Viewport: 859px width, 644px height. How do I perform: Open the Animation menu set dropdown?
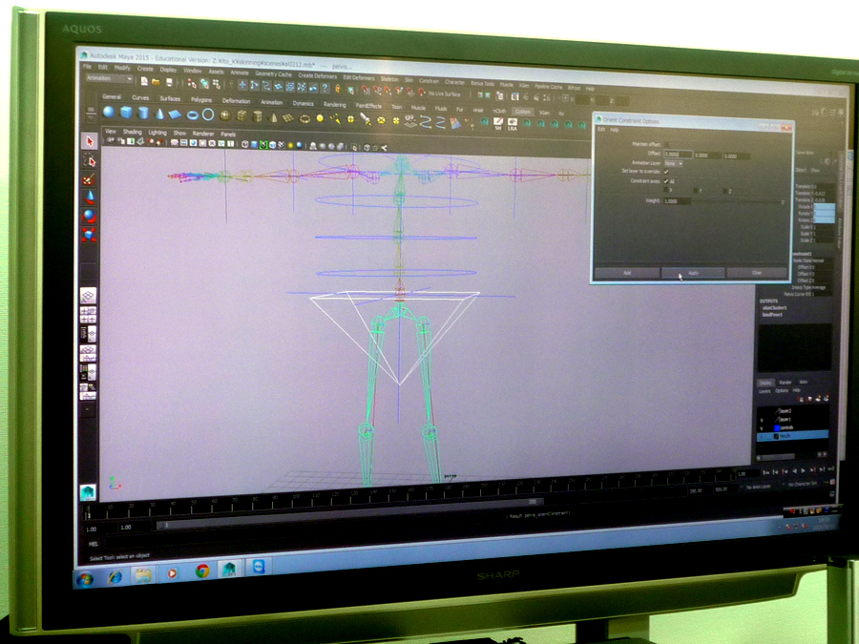(110, 78)
